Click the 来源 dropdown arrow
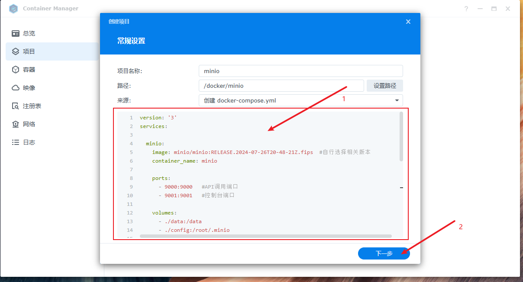The height and width of the screenshot is (282, 523). 397,100
